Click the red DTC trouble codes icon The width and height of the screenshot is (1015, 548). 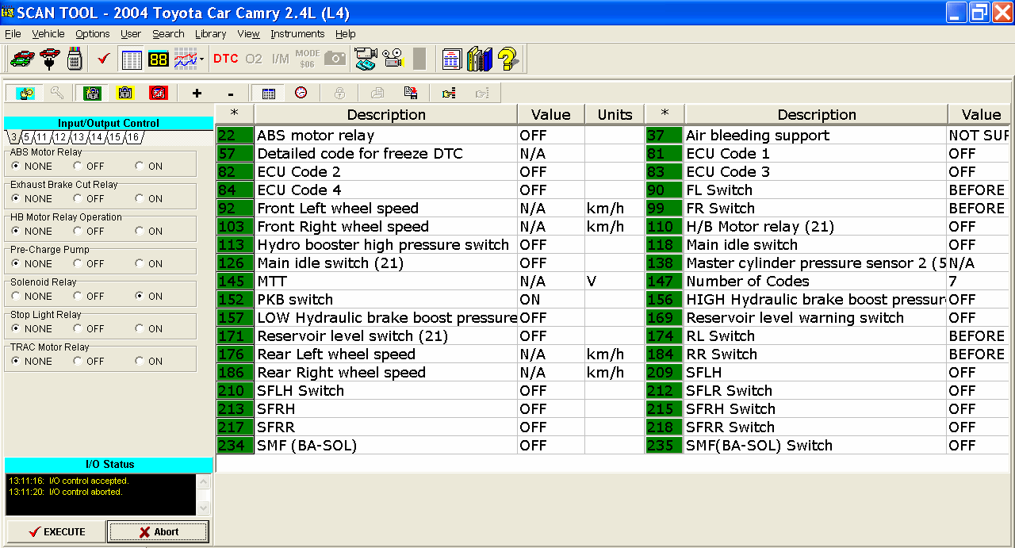coord(225,59)
